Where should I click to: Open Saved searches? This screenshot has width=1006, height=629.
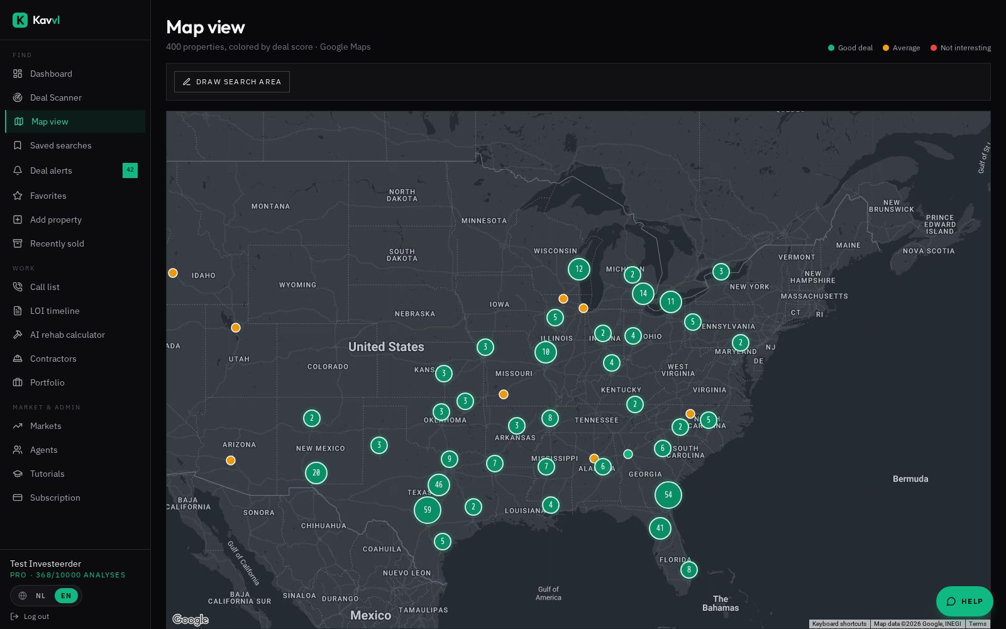[75, 145]
